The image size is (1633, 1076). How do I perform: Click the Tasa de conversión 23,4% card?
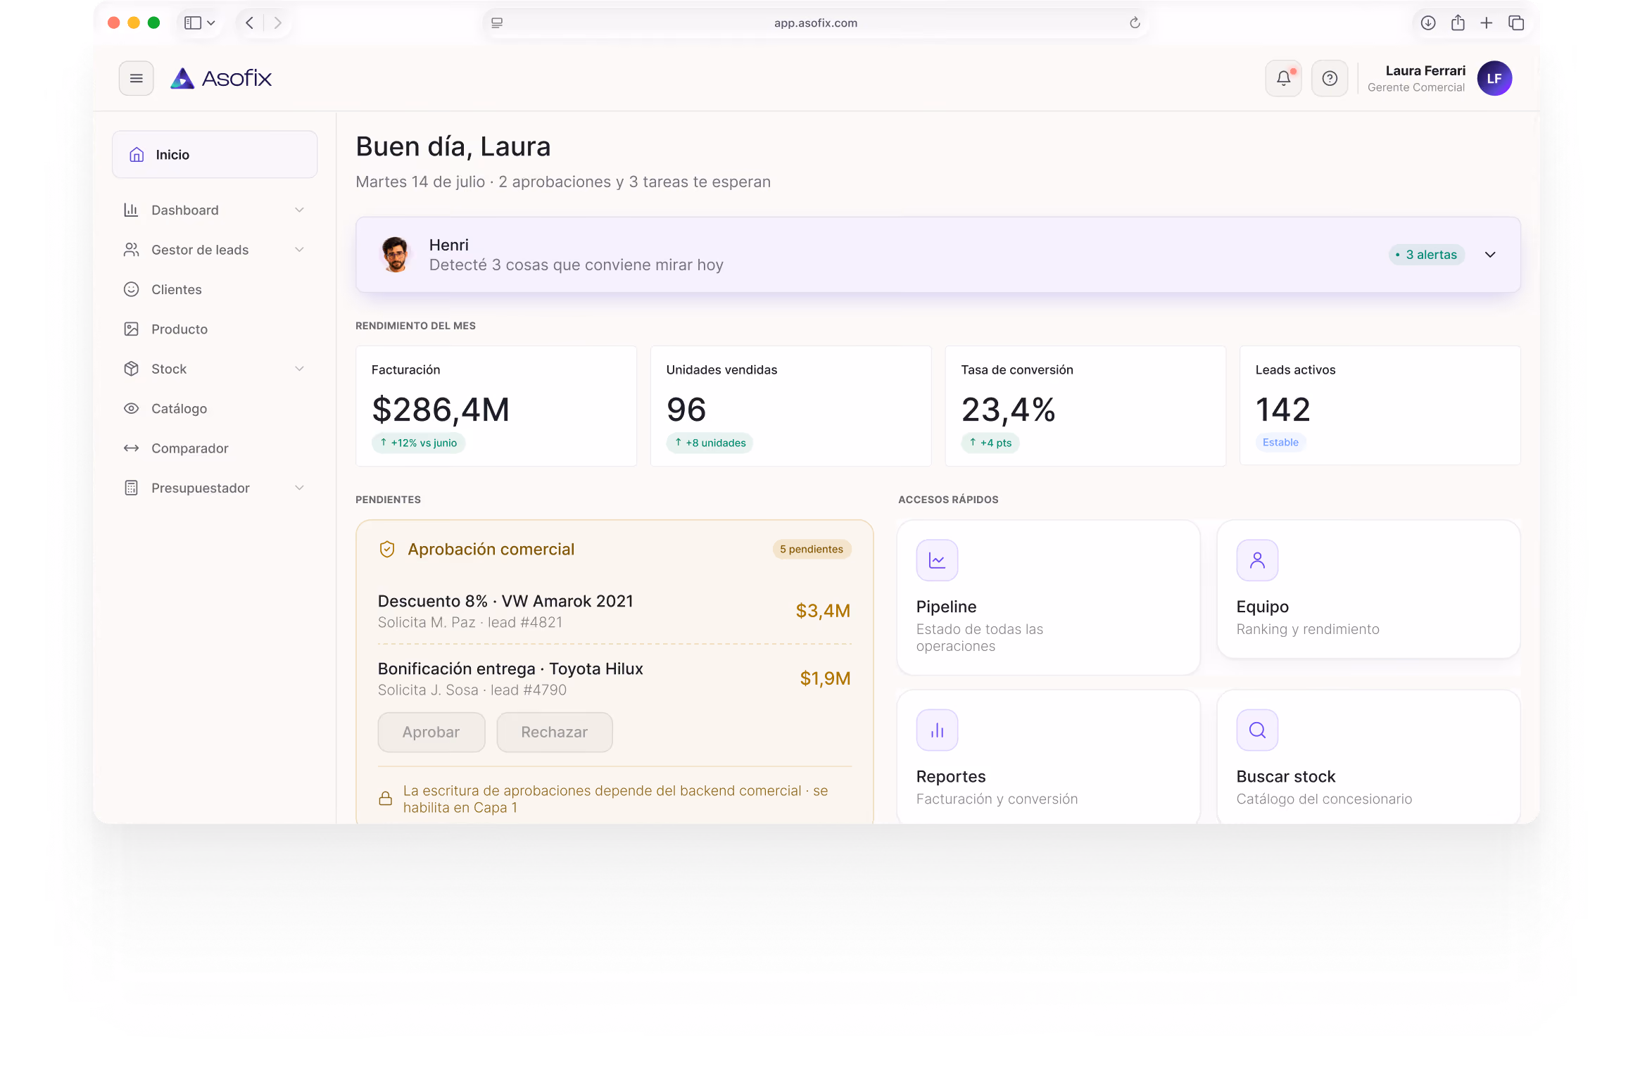(1085, 406)
